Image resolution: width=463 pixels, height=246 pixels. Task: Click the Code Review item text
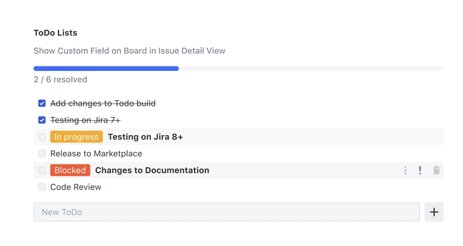point(75,187)
